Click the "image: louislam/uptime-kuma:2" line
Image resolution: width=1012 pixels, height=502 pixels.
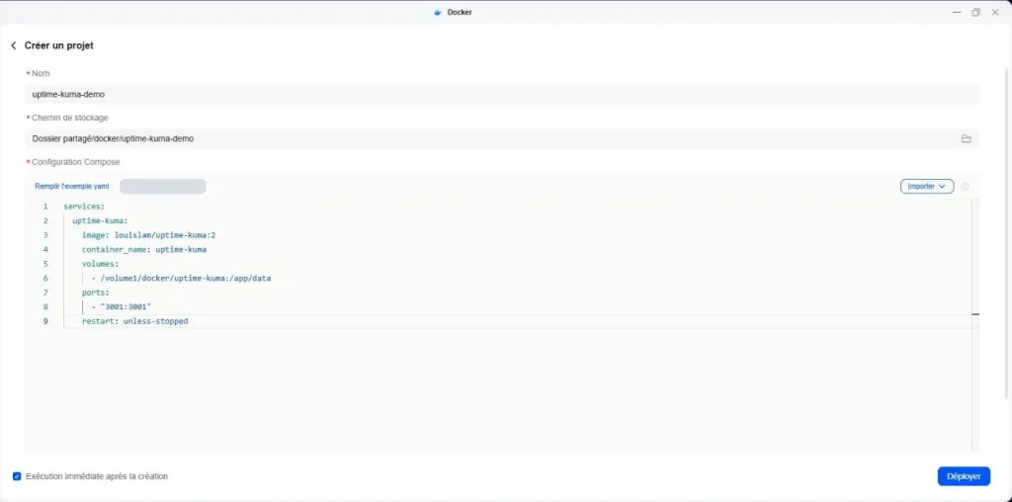click(148, 235)
